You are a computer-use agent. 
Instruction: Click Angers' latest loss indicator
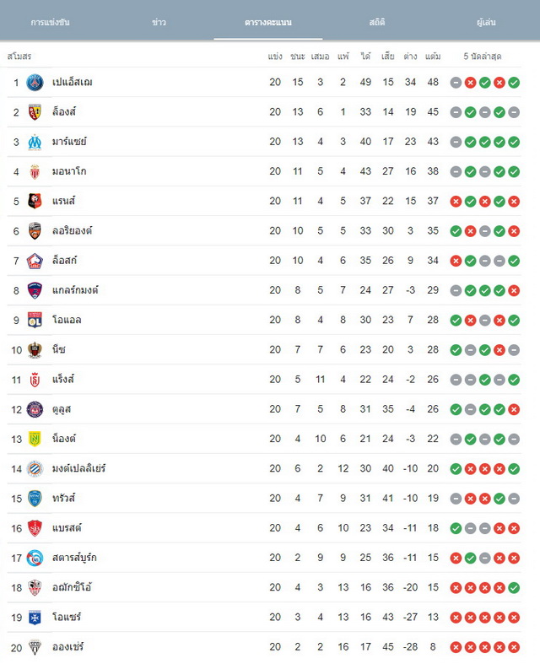tap(514, 647)
